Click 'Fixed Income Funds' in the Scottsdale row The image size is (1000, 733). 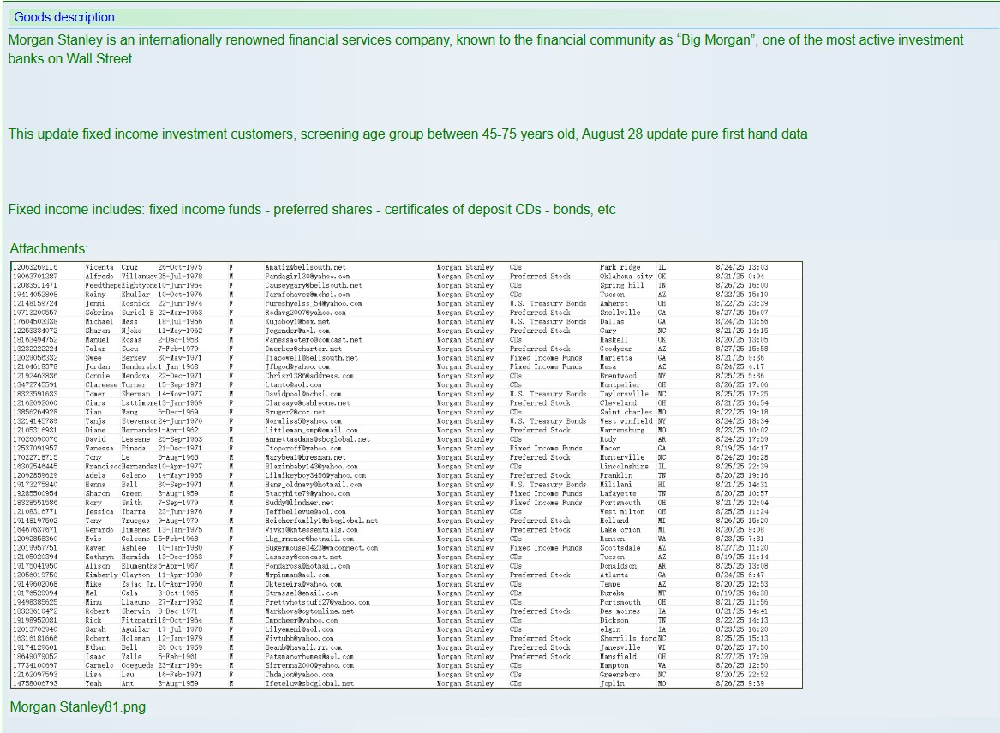point(546,548)
